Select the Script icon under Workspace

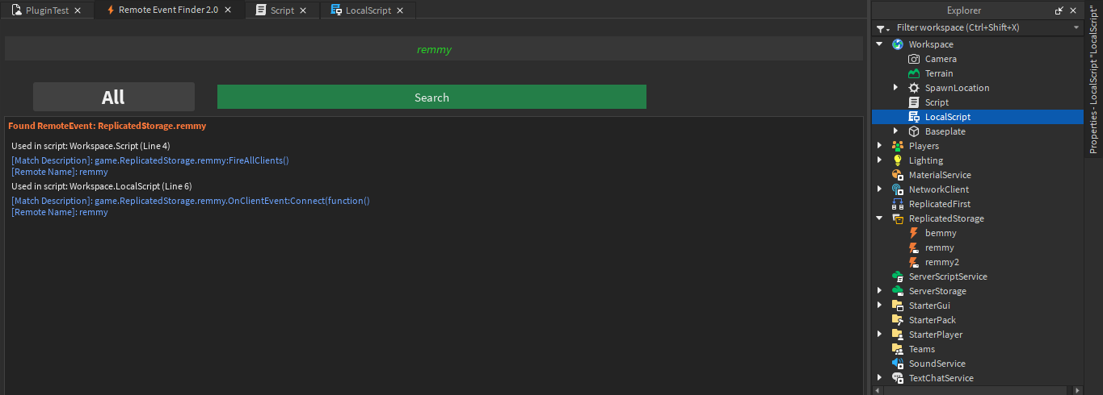tap(914, 102)
